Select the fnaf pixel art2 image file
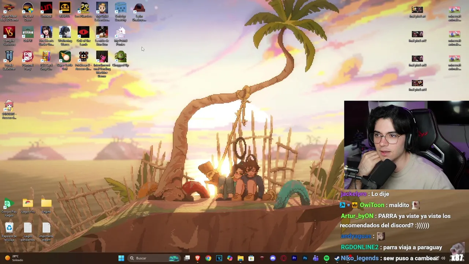The width and height of the screenshot is (469, 264). click(417, 36)
